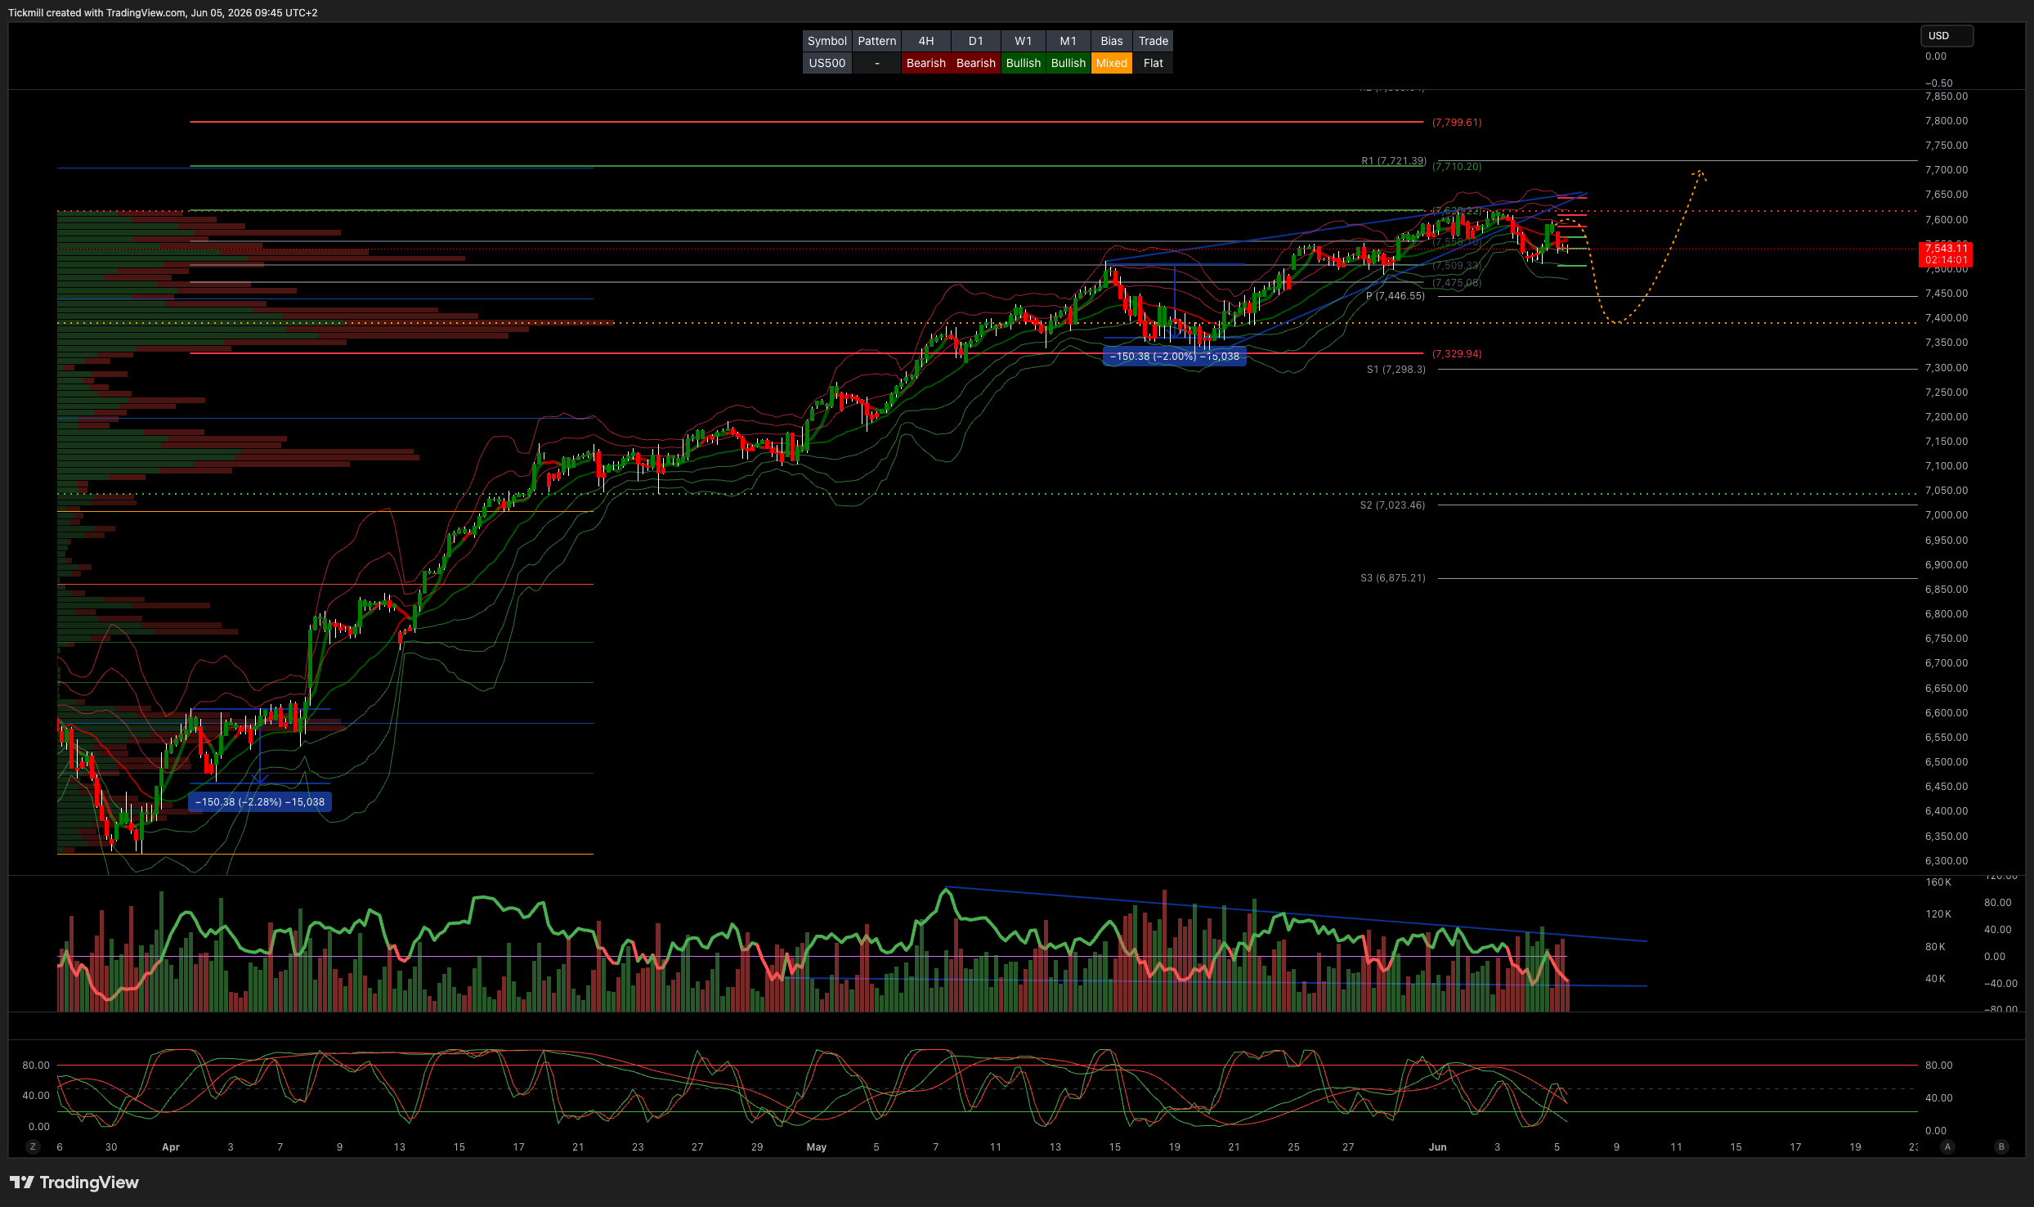Image resolution: width=2034 pixels, height=1207 pixels.
Task: Click the Bullish cell under M1
Action: tap(1068, 63)
